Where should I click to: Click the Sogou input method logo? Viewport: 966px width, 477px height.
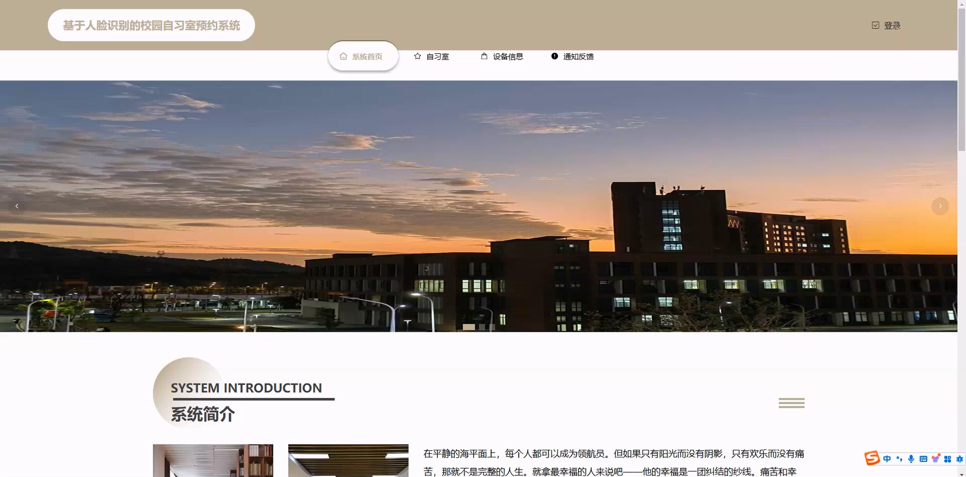tap(872, 458)
